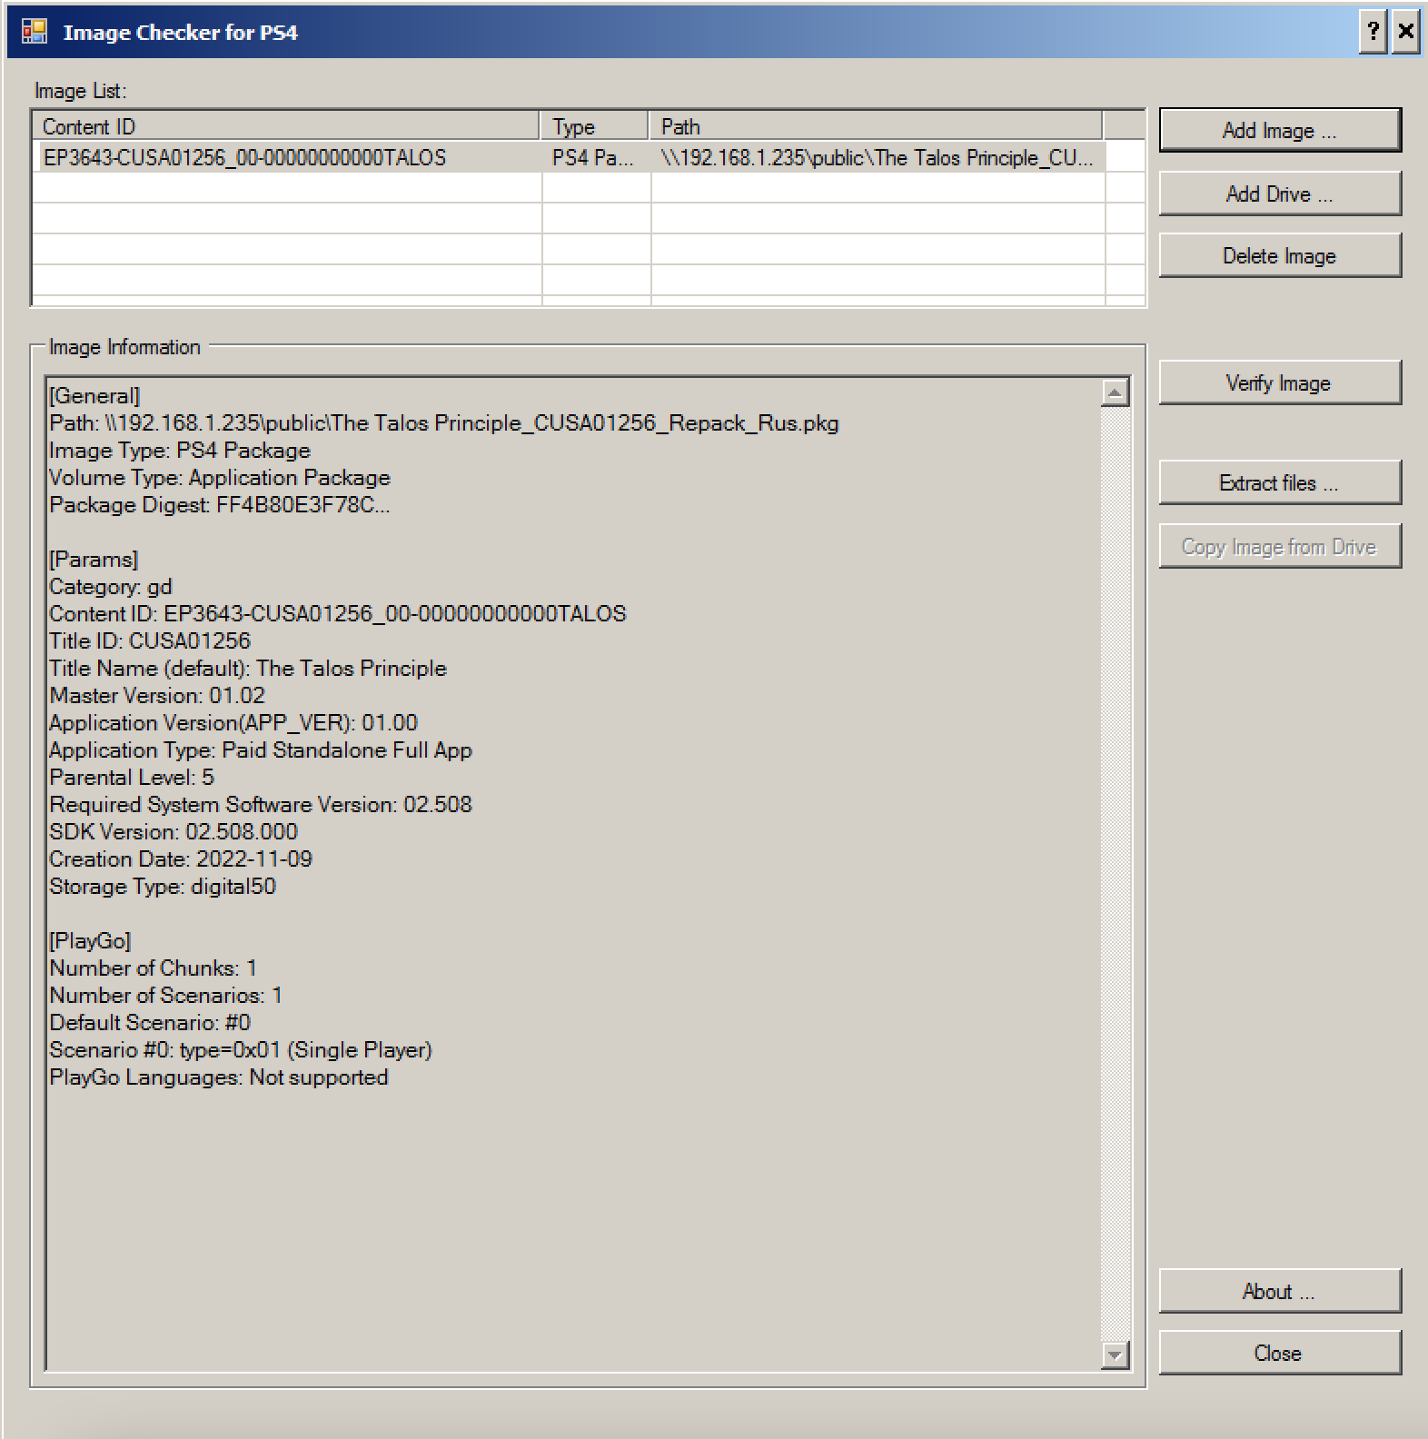The height and width of the screenshot is (1439, 1428).
Task: Click the Number of Scenarios: 1 line
Action: pyautogui.click(x=166, y=996)
